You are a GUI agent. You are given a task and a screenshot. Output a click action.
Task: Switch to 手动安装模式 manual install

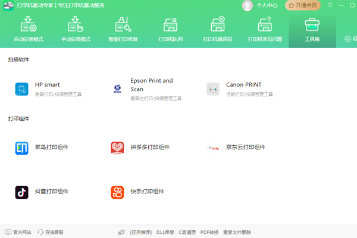76,30
